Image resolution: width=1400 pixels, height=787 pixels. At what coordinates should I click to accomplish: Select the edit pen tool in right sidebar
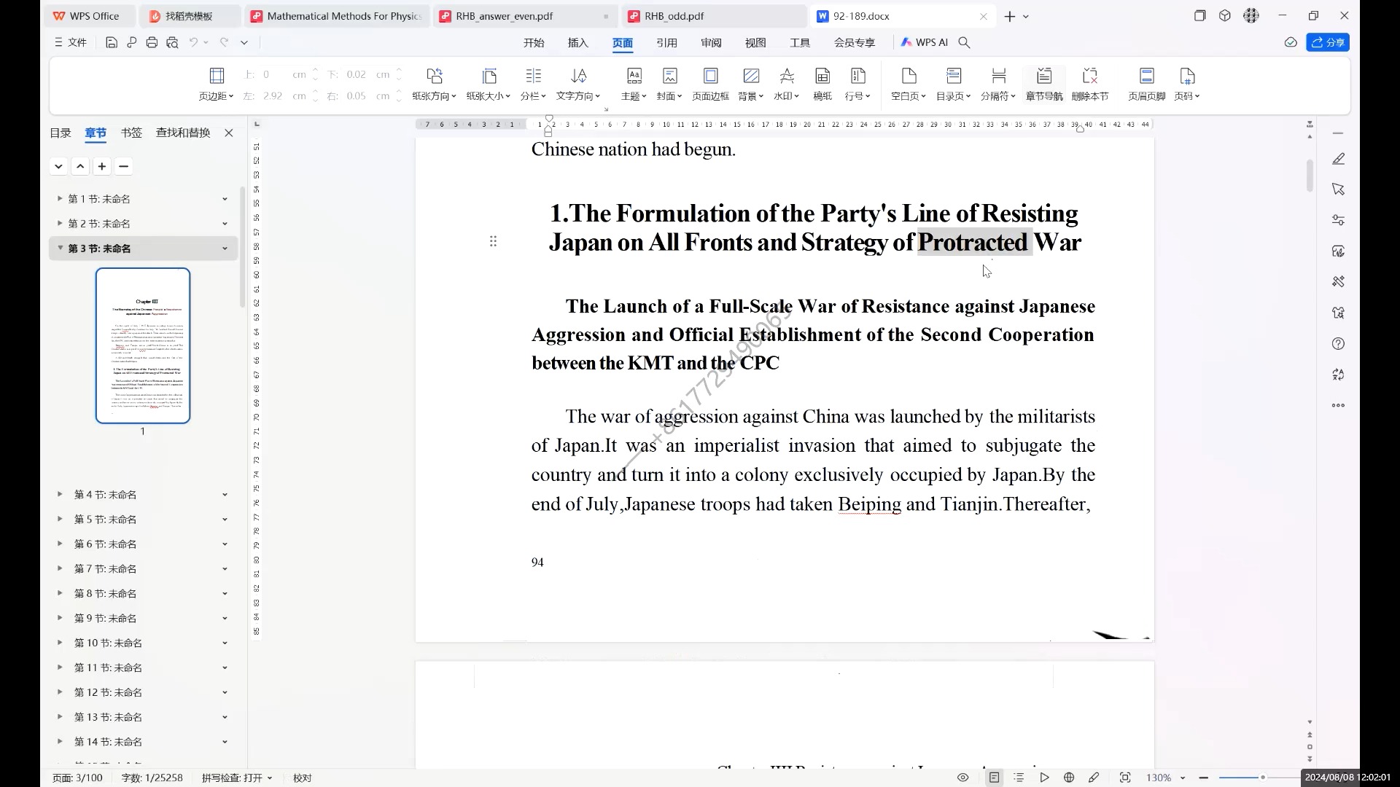tap(1339, 158)
